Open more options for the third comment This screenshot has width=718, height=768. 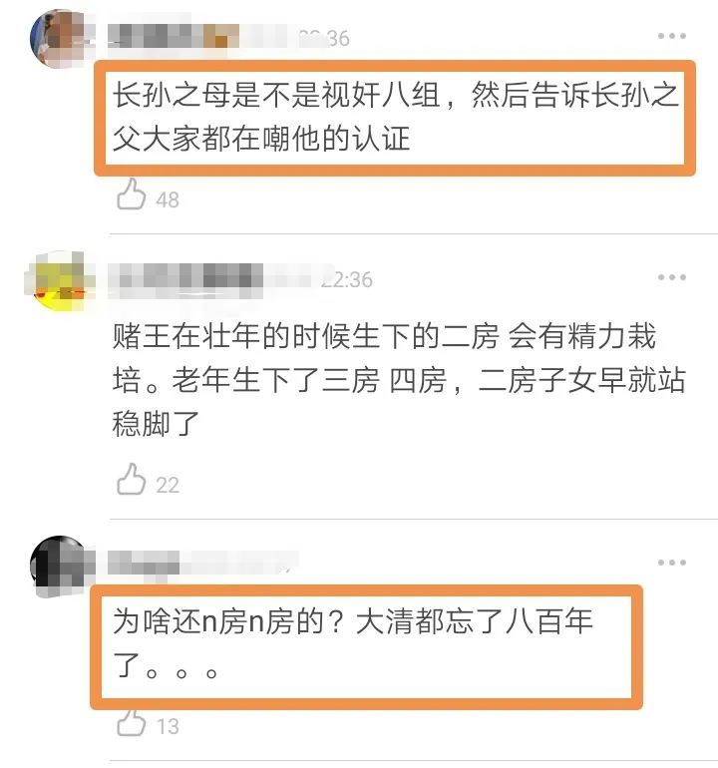click(671, 563)
